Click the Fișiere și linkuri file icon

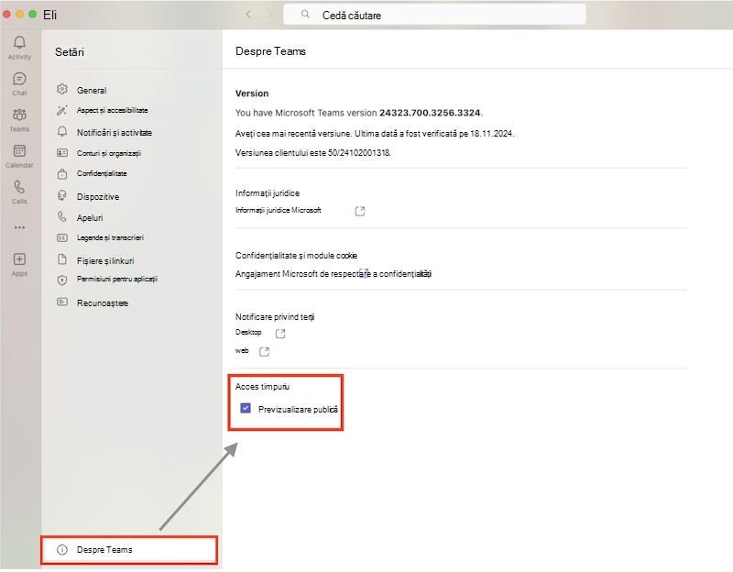point(62,259)
